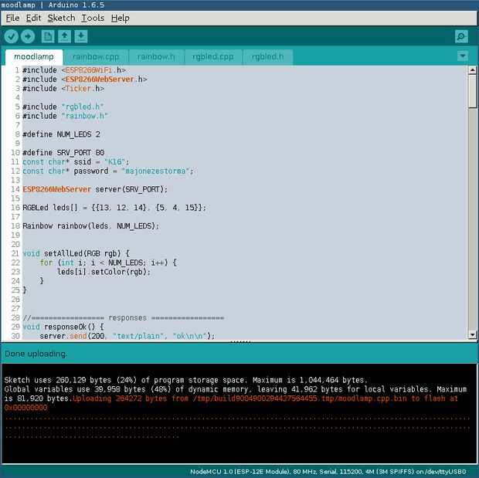The width and height of the screenshot is (479, 478).
Task: Open the Sketch menu
Action: [x=61, y=19]
